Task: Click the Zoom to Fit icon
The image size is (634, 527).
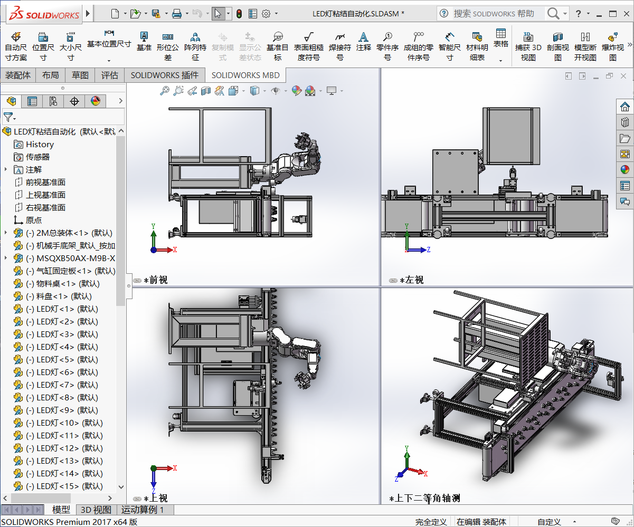Action: (x=165, y=91)
